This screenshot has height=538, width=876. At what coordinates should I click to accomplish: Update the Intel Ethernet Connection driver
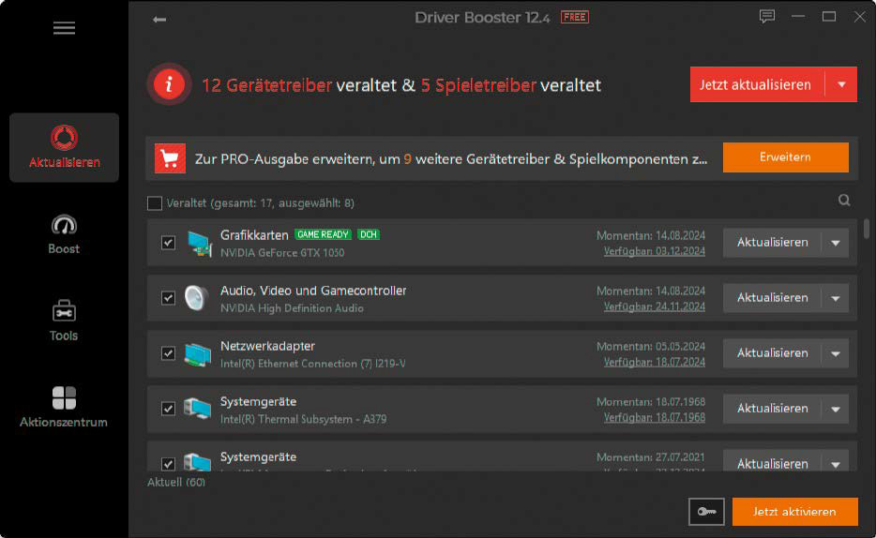click(772, 353)
